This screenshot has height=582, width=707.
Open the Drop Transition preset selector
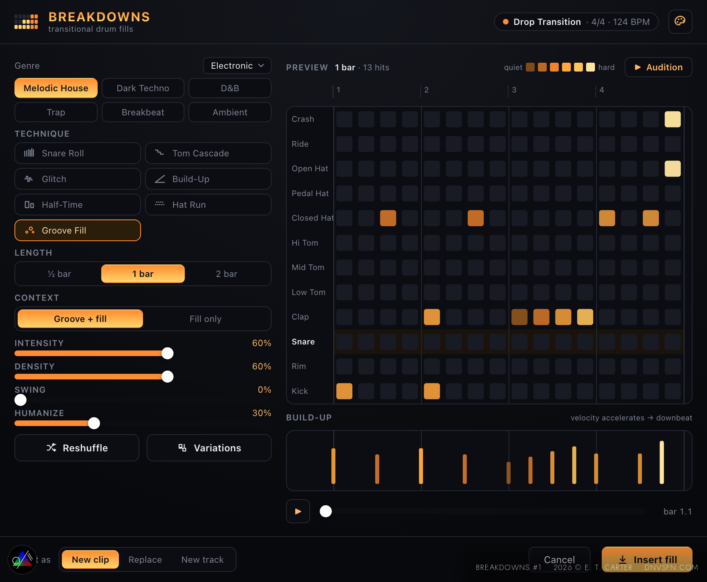576,22
